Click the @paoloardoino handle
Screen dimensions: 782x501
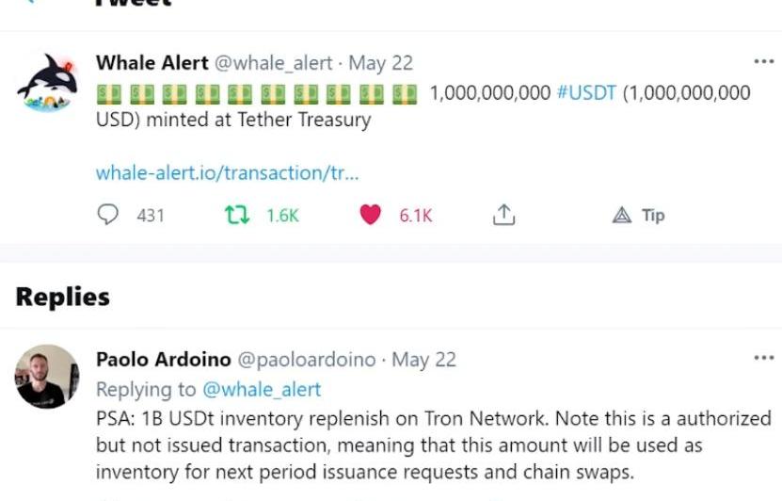click(x=306, y=360)
